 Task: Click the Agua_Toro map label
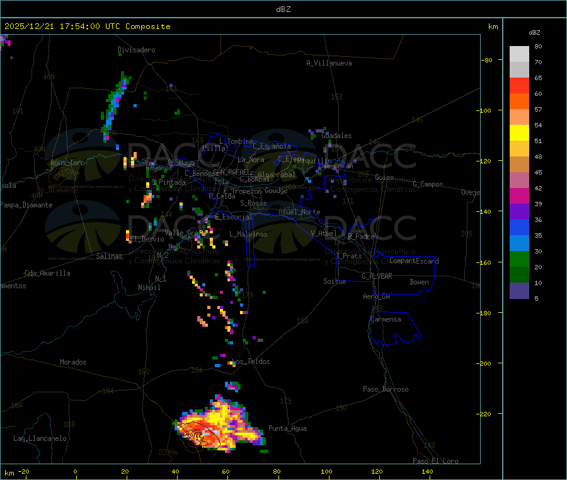coord(67,163)
